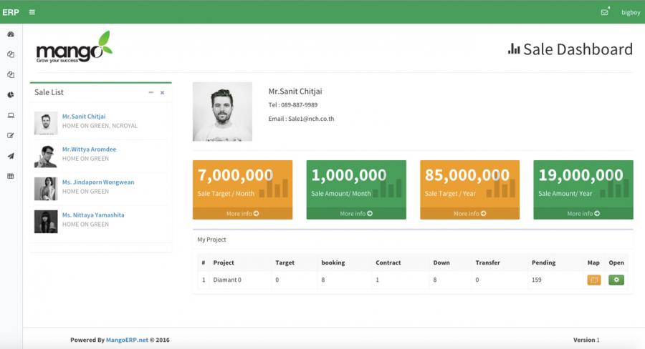Open the laptop icon in sidebar

click(11, 115)
